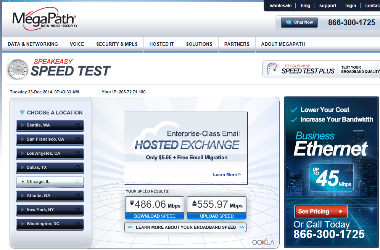Select the Atlanta, GA radio indicator

click(77, 196)
